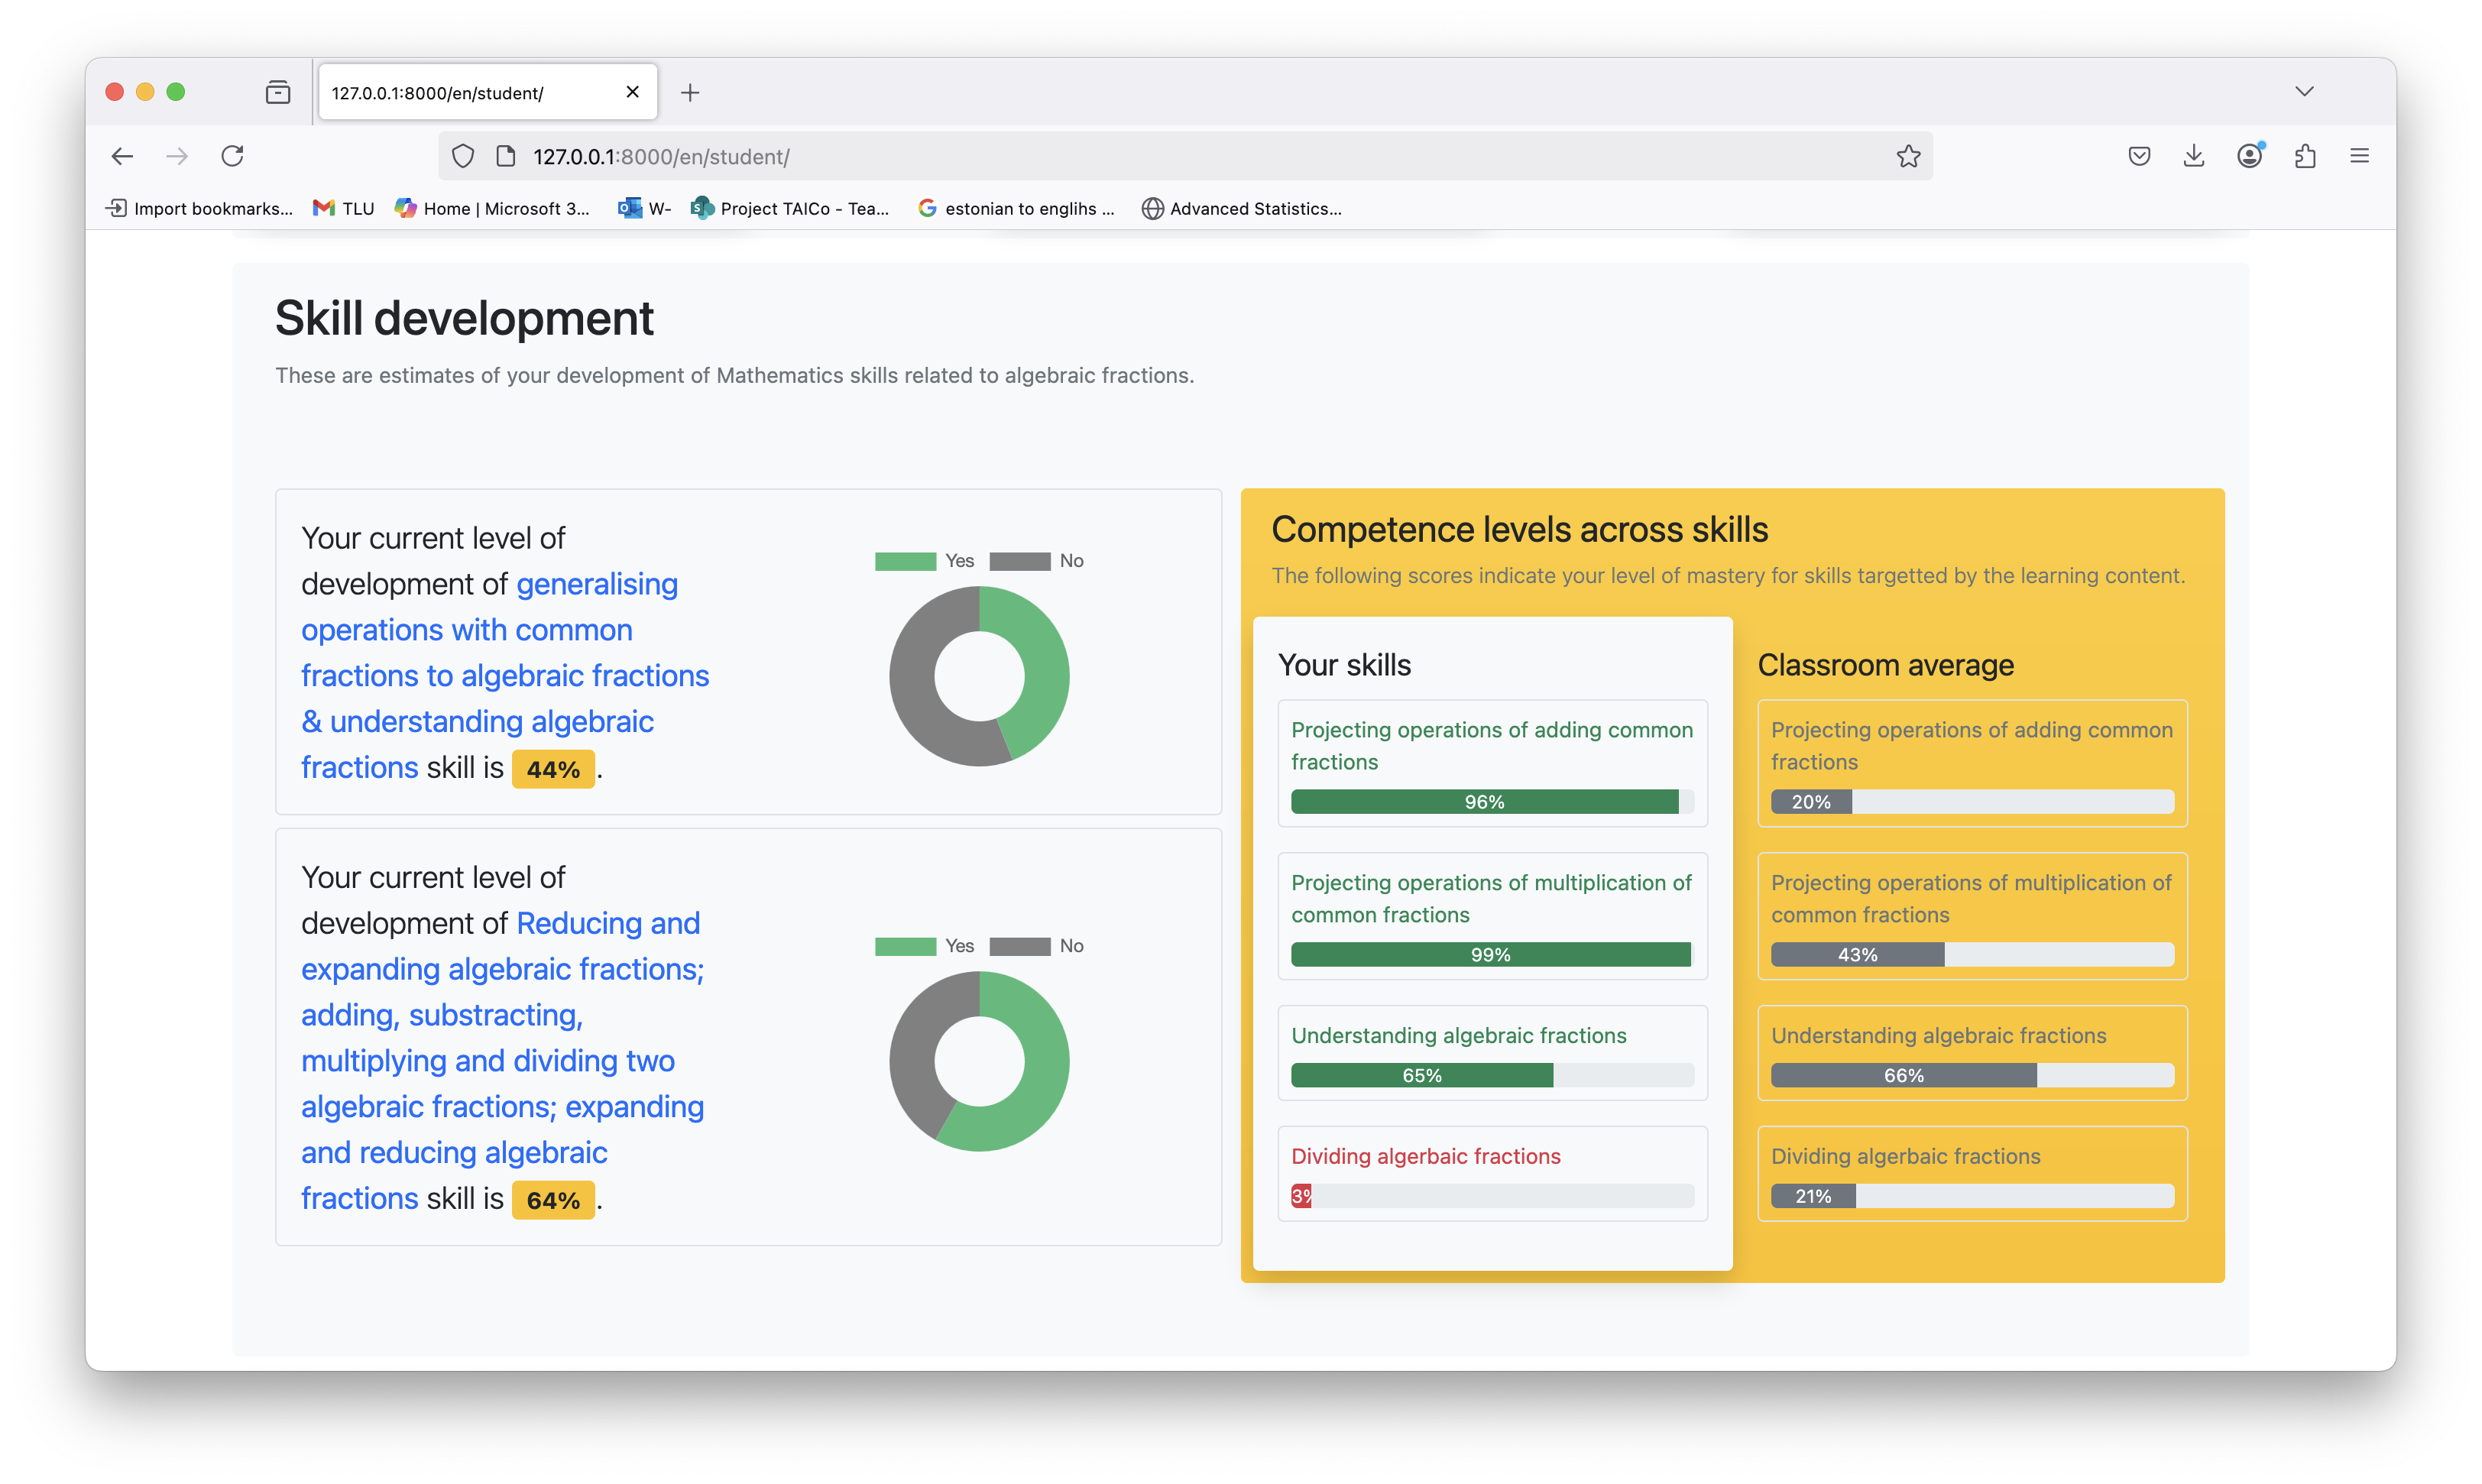The height and width of the screenshot is (1484, 2482).
Task: Select the 127.0.0.1:8000/en/student/ tab
Action: point(488,92)
